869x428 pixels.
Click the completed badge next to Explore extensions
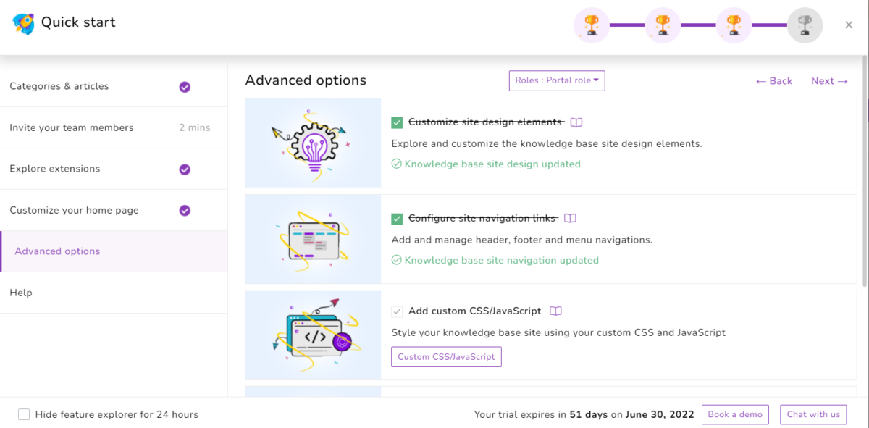click(x=185, y=169)
